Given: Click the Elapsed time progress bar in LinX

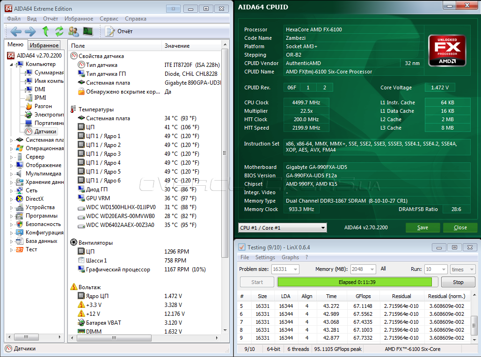Looking at the screenshot, I should 354,282.
